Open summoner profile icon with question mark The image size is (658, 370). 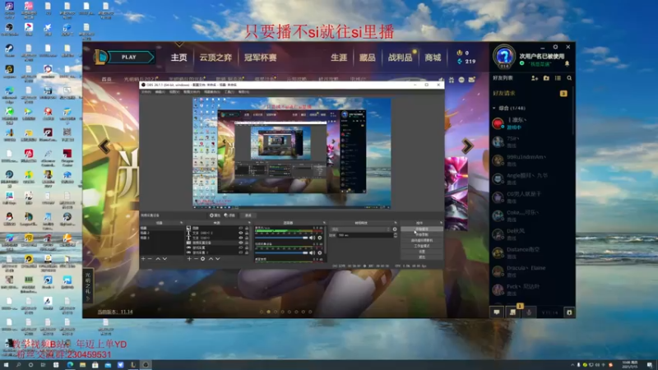[504, 57]
